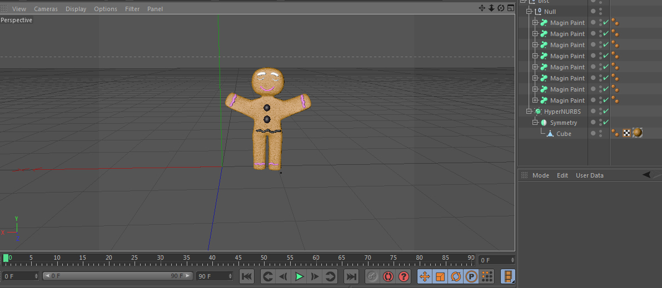662x288 pixels.
Task: Click the current frame field beside ruler
Action: (x=496, y=260)
